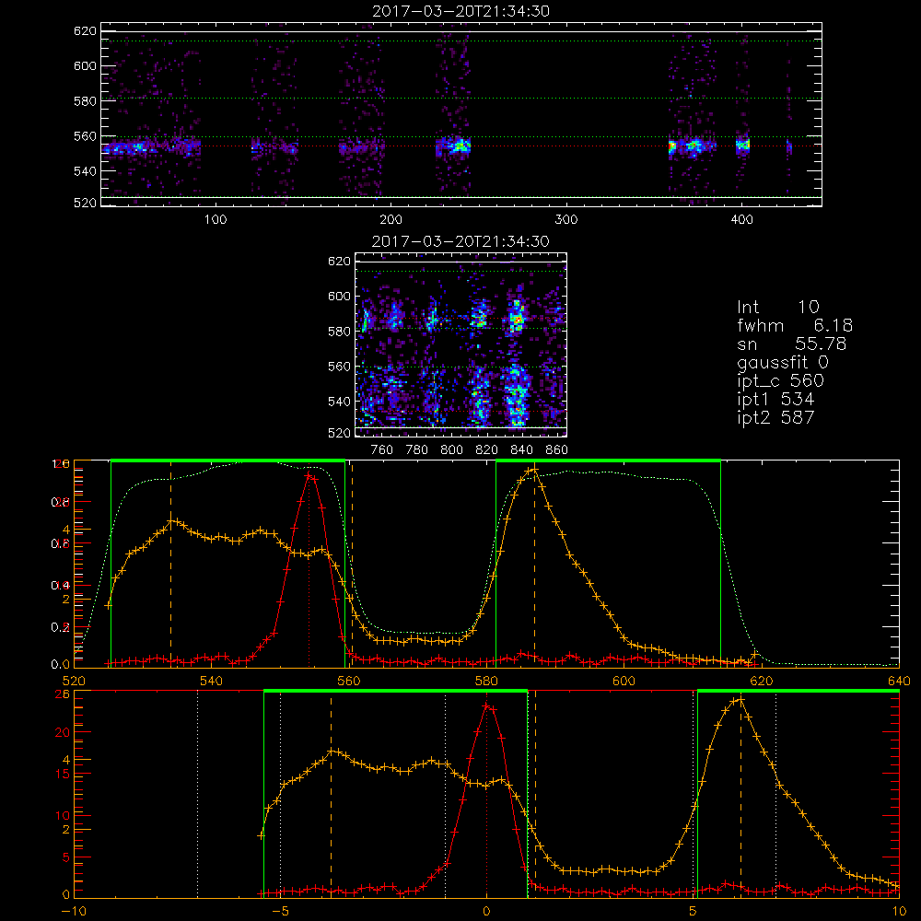
Task: Select the 'Int 10' readout line
Action: pos(777,308)
